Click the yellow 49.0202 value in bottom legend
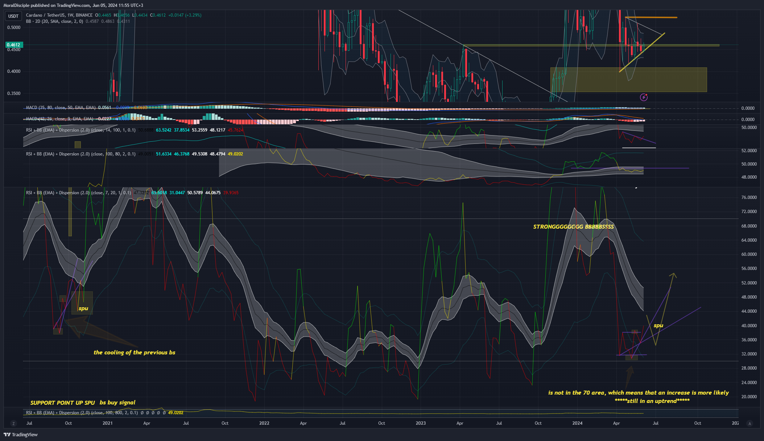Viewport: 764px width, 441px height. click(x=175, y=413)
